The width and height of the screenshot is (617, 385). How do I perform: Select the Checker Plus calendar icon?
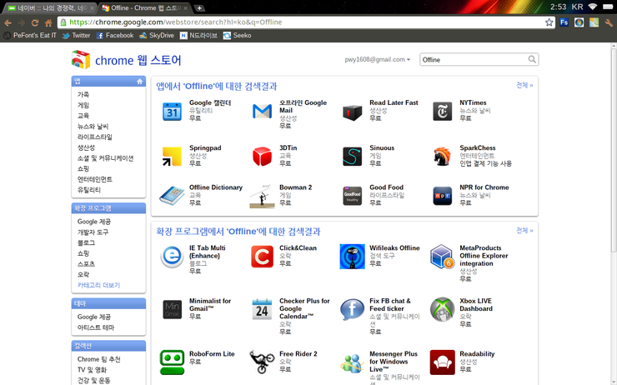coord(262,309)
